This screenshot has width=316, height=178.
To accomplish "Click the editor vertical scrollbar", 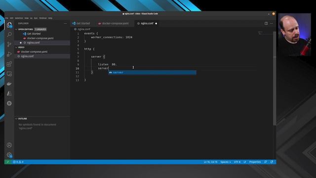I will point(275,78).
